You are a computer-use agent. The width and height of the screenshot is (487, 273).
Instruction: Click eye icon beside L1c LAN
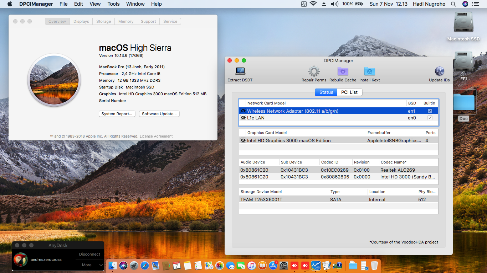click(243, 118)
